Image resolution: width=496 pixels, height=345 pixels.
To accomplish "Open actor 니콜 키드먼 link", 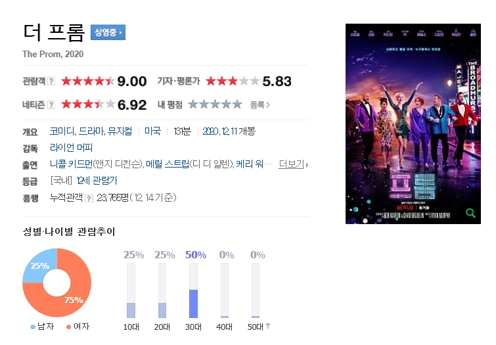I will point(71,164).
